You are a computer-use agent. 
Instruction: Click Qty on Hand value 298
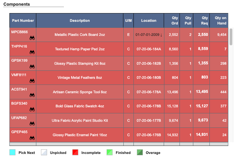[x=223, y=63]
